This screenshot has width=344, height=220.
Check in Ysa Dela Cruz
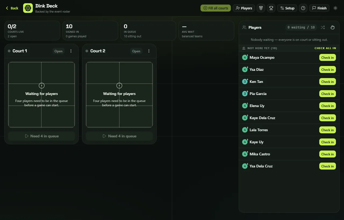(328, 166)
